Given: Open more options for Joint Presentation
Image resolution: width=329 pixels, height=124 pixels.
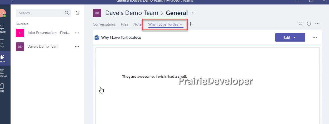Looking at the screenshot, I should 77,33.
